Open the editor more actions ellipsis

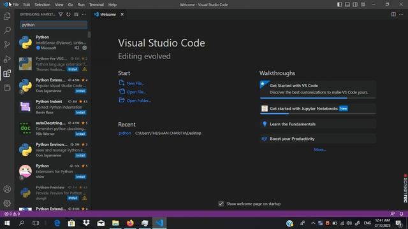(x=401, y=14)
